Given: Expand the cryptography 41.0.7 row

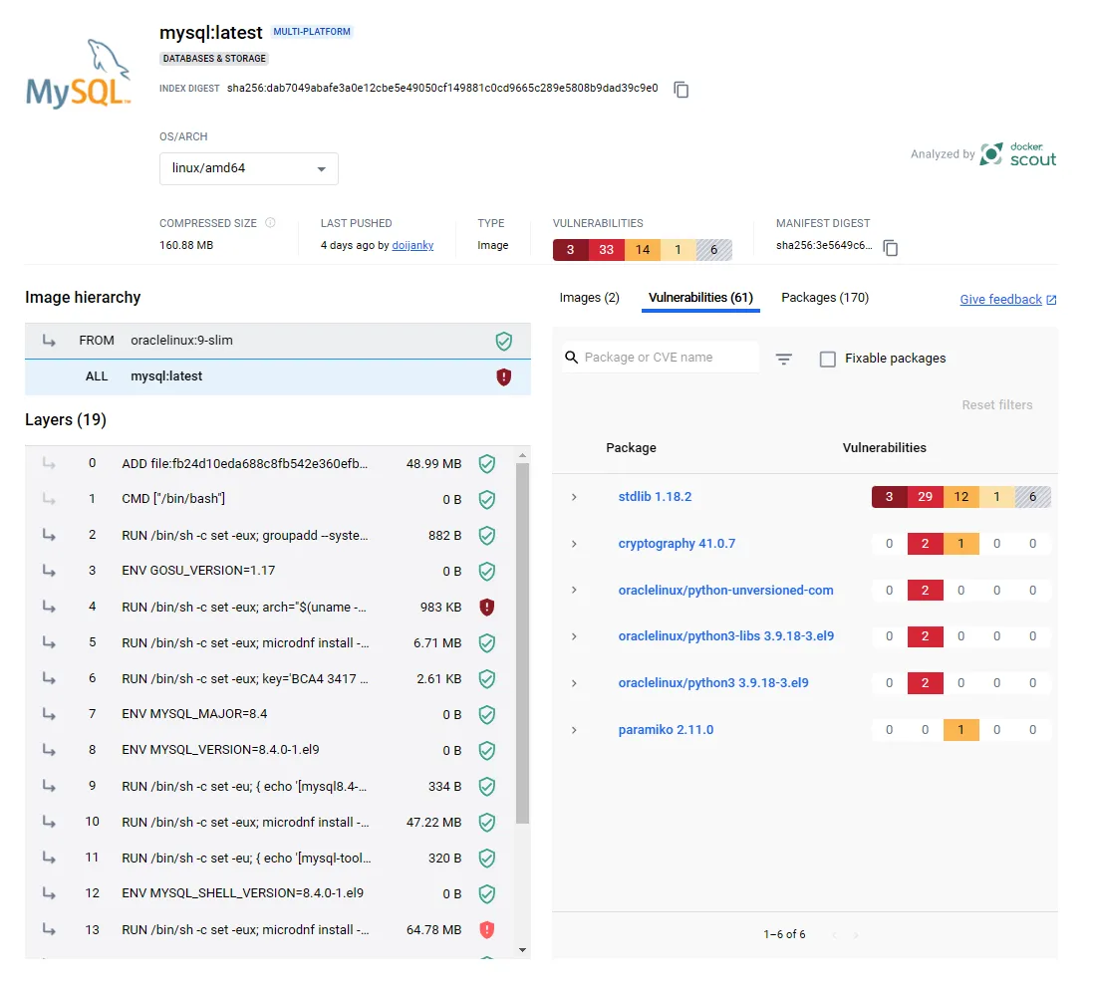Looking at the screenshot, I should pyautogui.click(x=574, y=544).
